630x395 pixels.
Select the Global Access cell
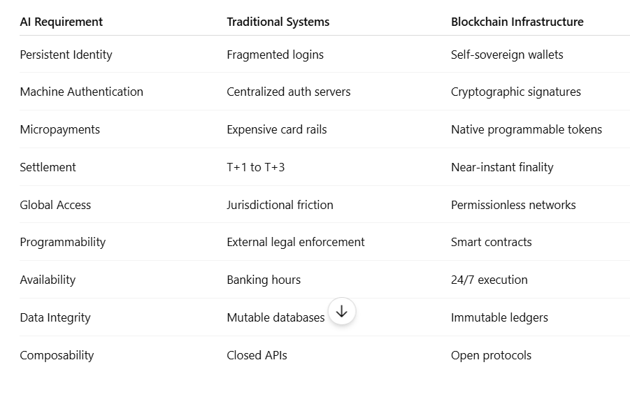pyautogui.click(x=55, y=205)
